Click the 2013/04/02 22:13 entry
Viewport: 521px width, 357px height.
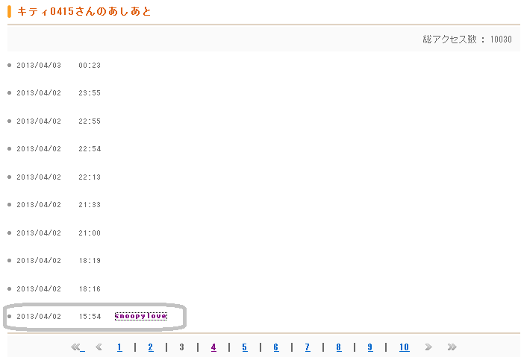click(x=58, y=177)
